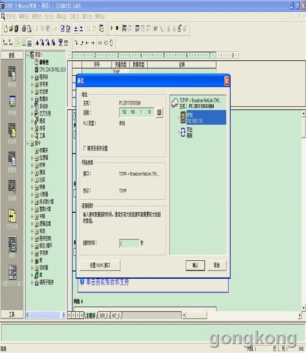Switch to the 主程序 tab

pos(90,316)
